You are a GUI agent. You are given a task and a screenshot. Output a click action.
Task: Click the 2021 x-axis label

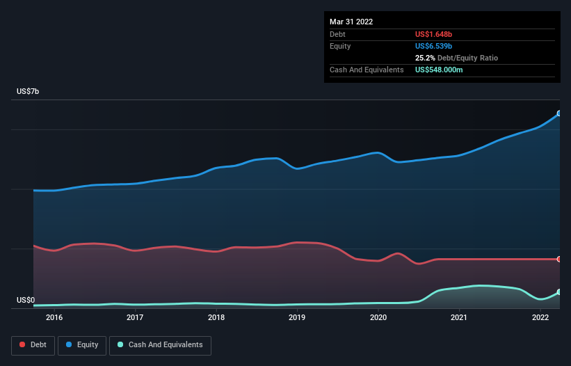click(459, 317)
